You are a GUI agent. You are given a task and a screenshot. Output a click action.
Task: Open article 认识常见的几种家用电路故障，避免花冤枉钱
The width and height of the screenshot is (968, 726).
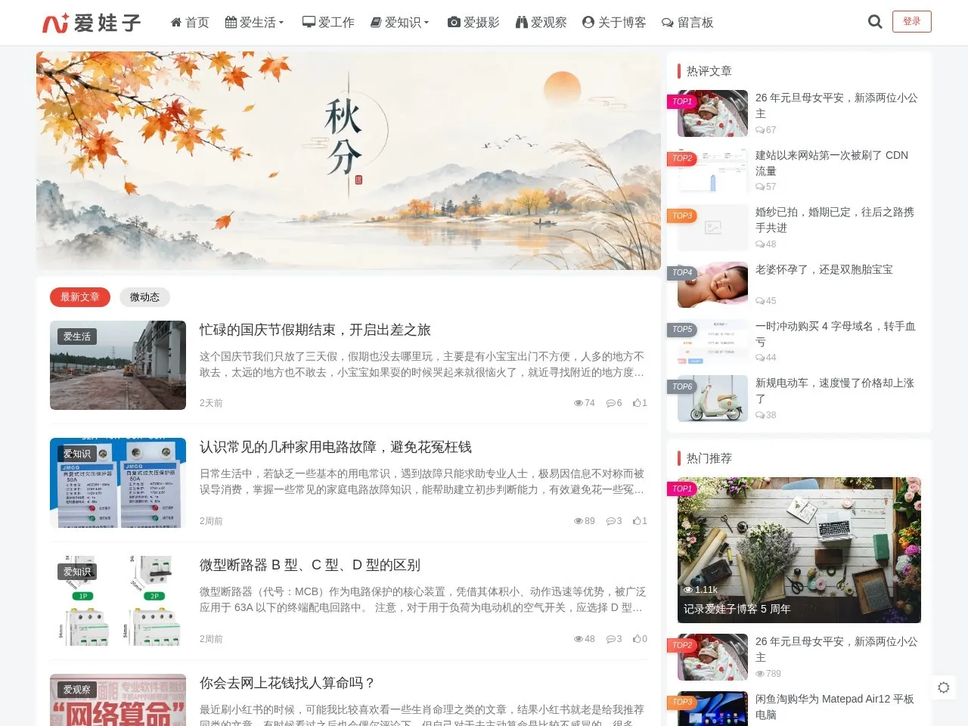336,447
